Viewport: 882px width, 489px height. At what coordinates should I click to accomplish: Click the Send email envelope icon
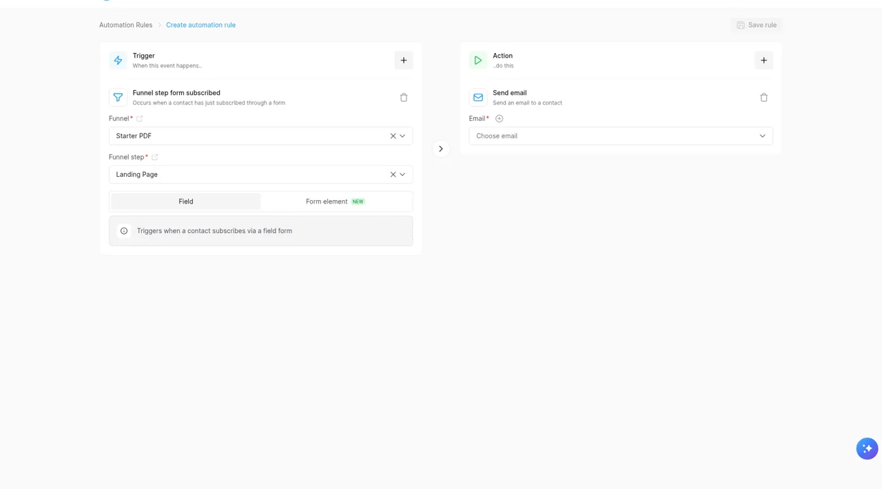(478, 98)
